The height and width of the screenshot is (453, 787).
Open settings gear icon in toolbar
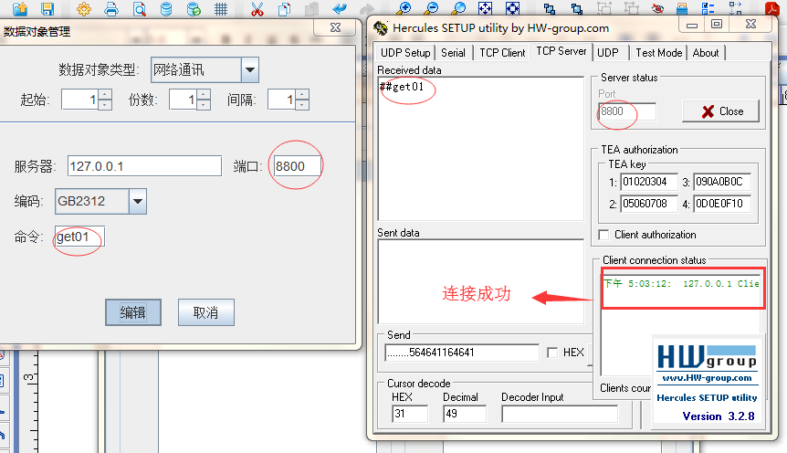pyautogui.click(x=84, y=9)
